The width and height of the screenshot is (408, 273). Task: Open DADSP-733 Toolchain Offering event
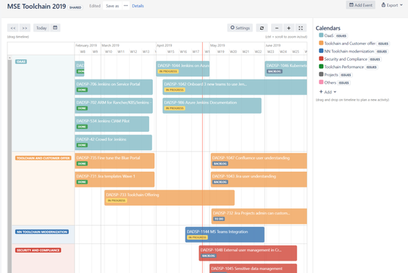(170, 198)
